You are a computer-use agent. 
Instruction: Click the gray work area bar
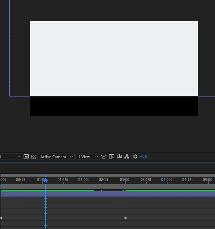tap(108, 187)
